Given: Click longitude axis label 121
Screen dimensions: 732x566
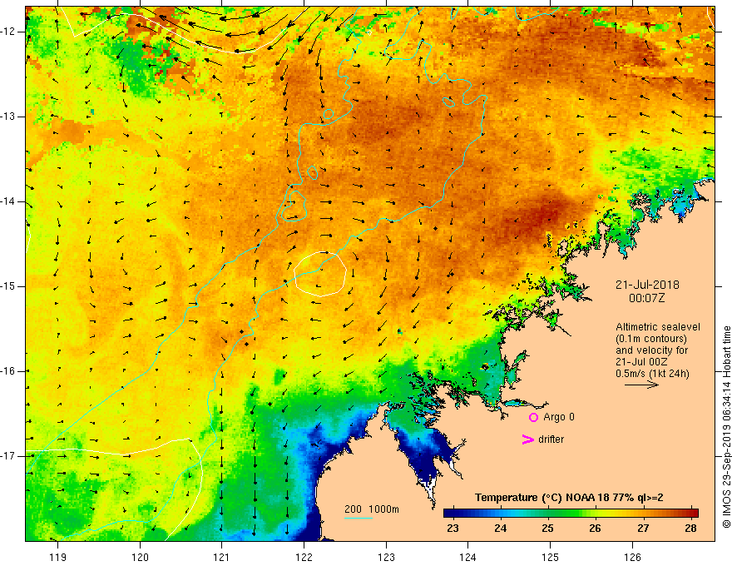Looking at the screenshot, I should pos(221,557).
